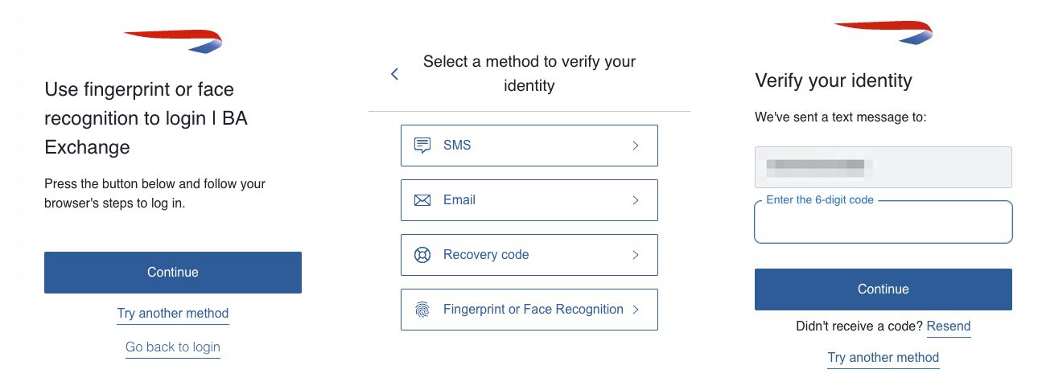This screenshot has width=1042, height=390.
Task: Click the chevron on the SMS row
Action: point(636,146)
